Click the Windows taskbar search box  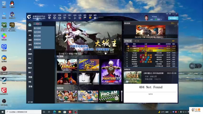[x=23, y=112]
